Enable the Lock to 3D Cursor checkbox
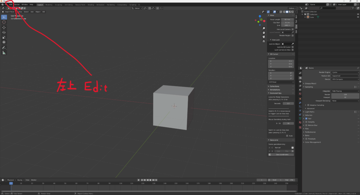The image size is (360, 195). 292,47
